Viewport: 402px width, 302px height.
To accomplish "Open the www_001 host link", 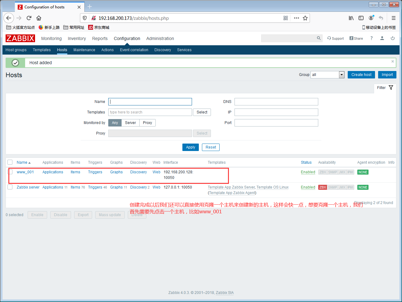I will point(25,172).
